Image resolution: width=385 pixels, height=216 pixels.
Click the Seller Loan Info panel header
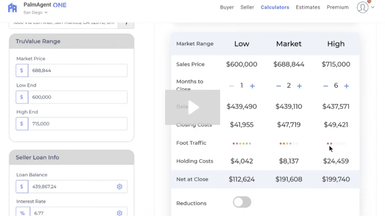72,157
